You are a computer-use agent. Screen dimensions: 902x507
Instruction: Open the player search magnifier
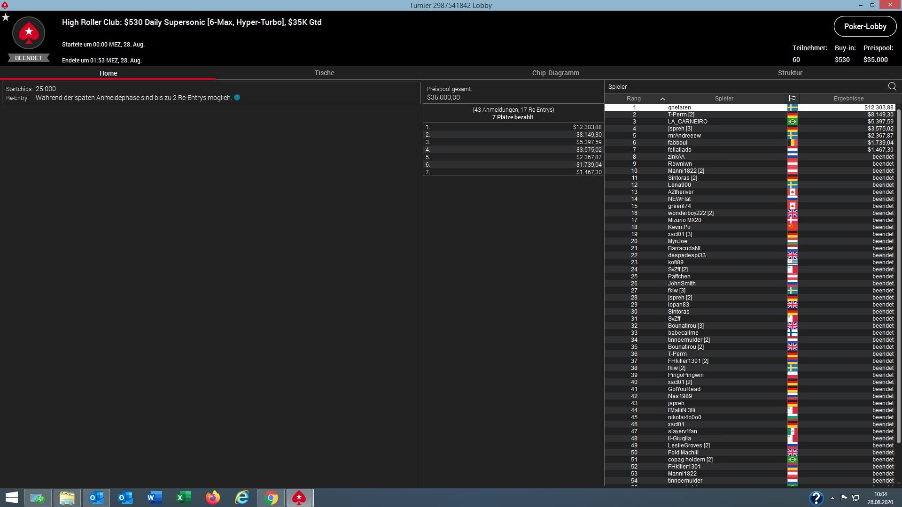point(892,86)
